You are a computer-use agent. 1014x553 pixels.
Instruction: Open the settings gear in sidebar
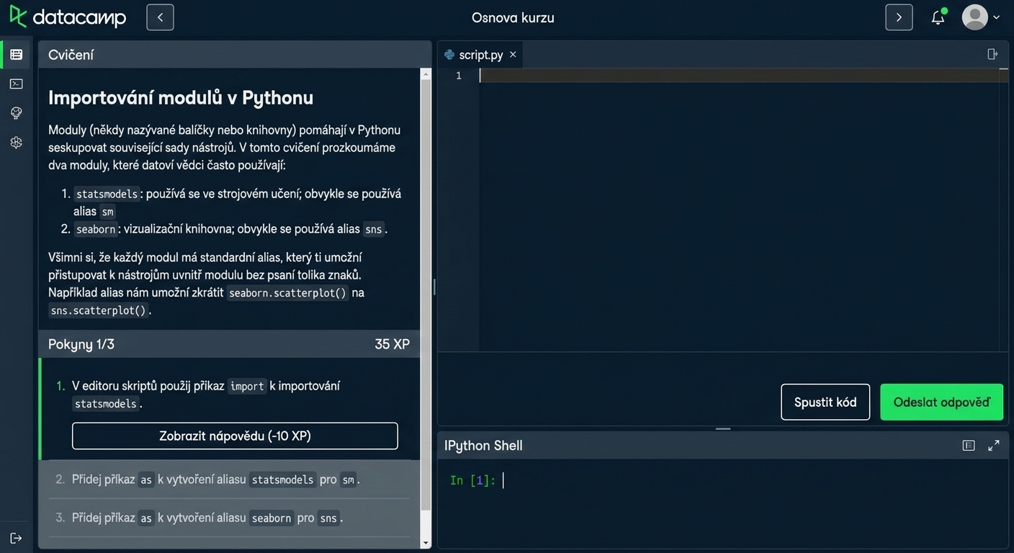pos(16,143)
